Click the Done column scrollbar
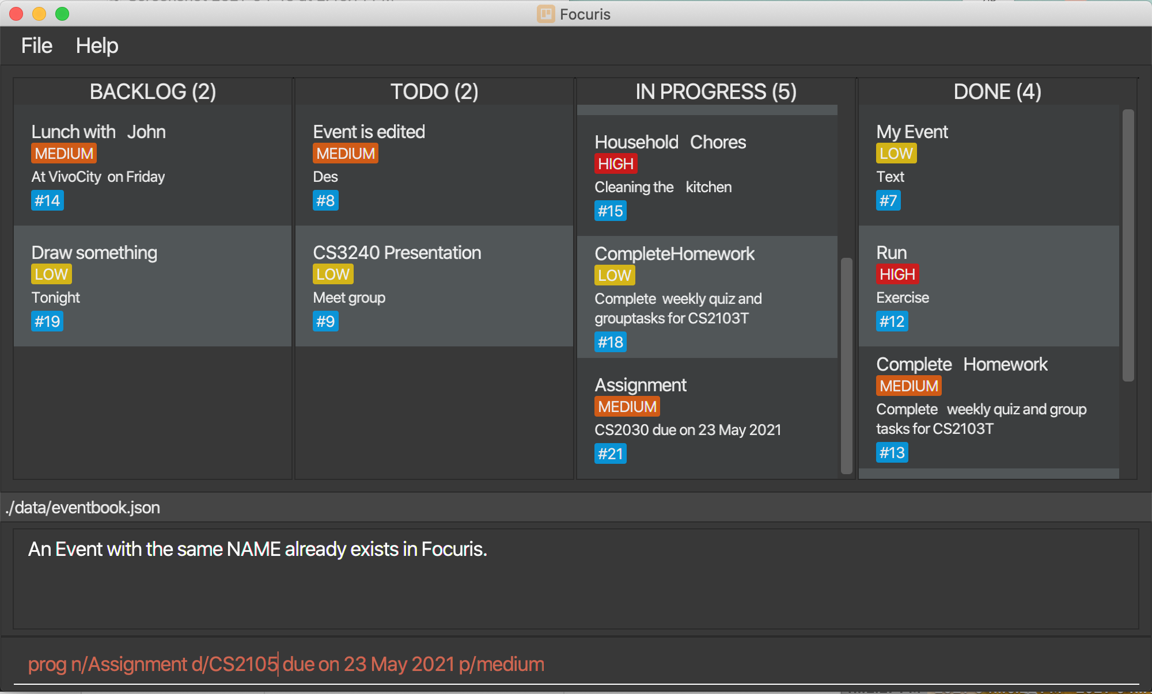Image resolution: width=1152 pixels, height=694 pixels. point(1128,245)
